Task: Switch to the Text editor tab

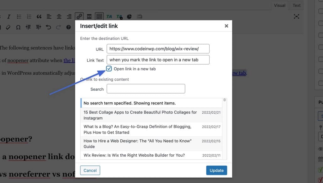Action: click(x=296, y=5)
